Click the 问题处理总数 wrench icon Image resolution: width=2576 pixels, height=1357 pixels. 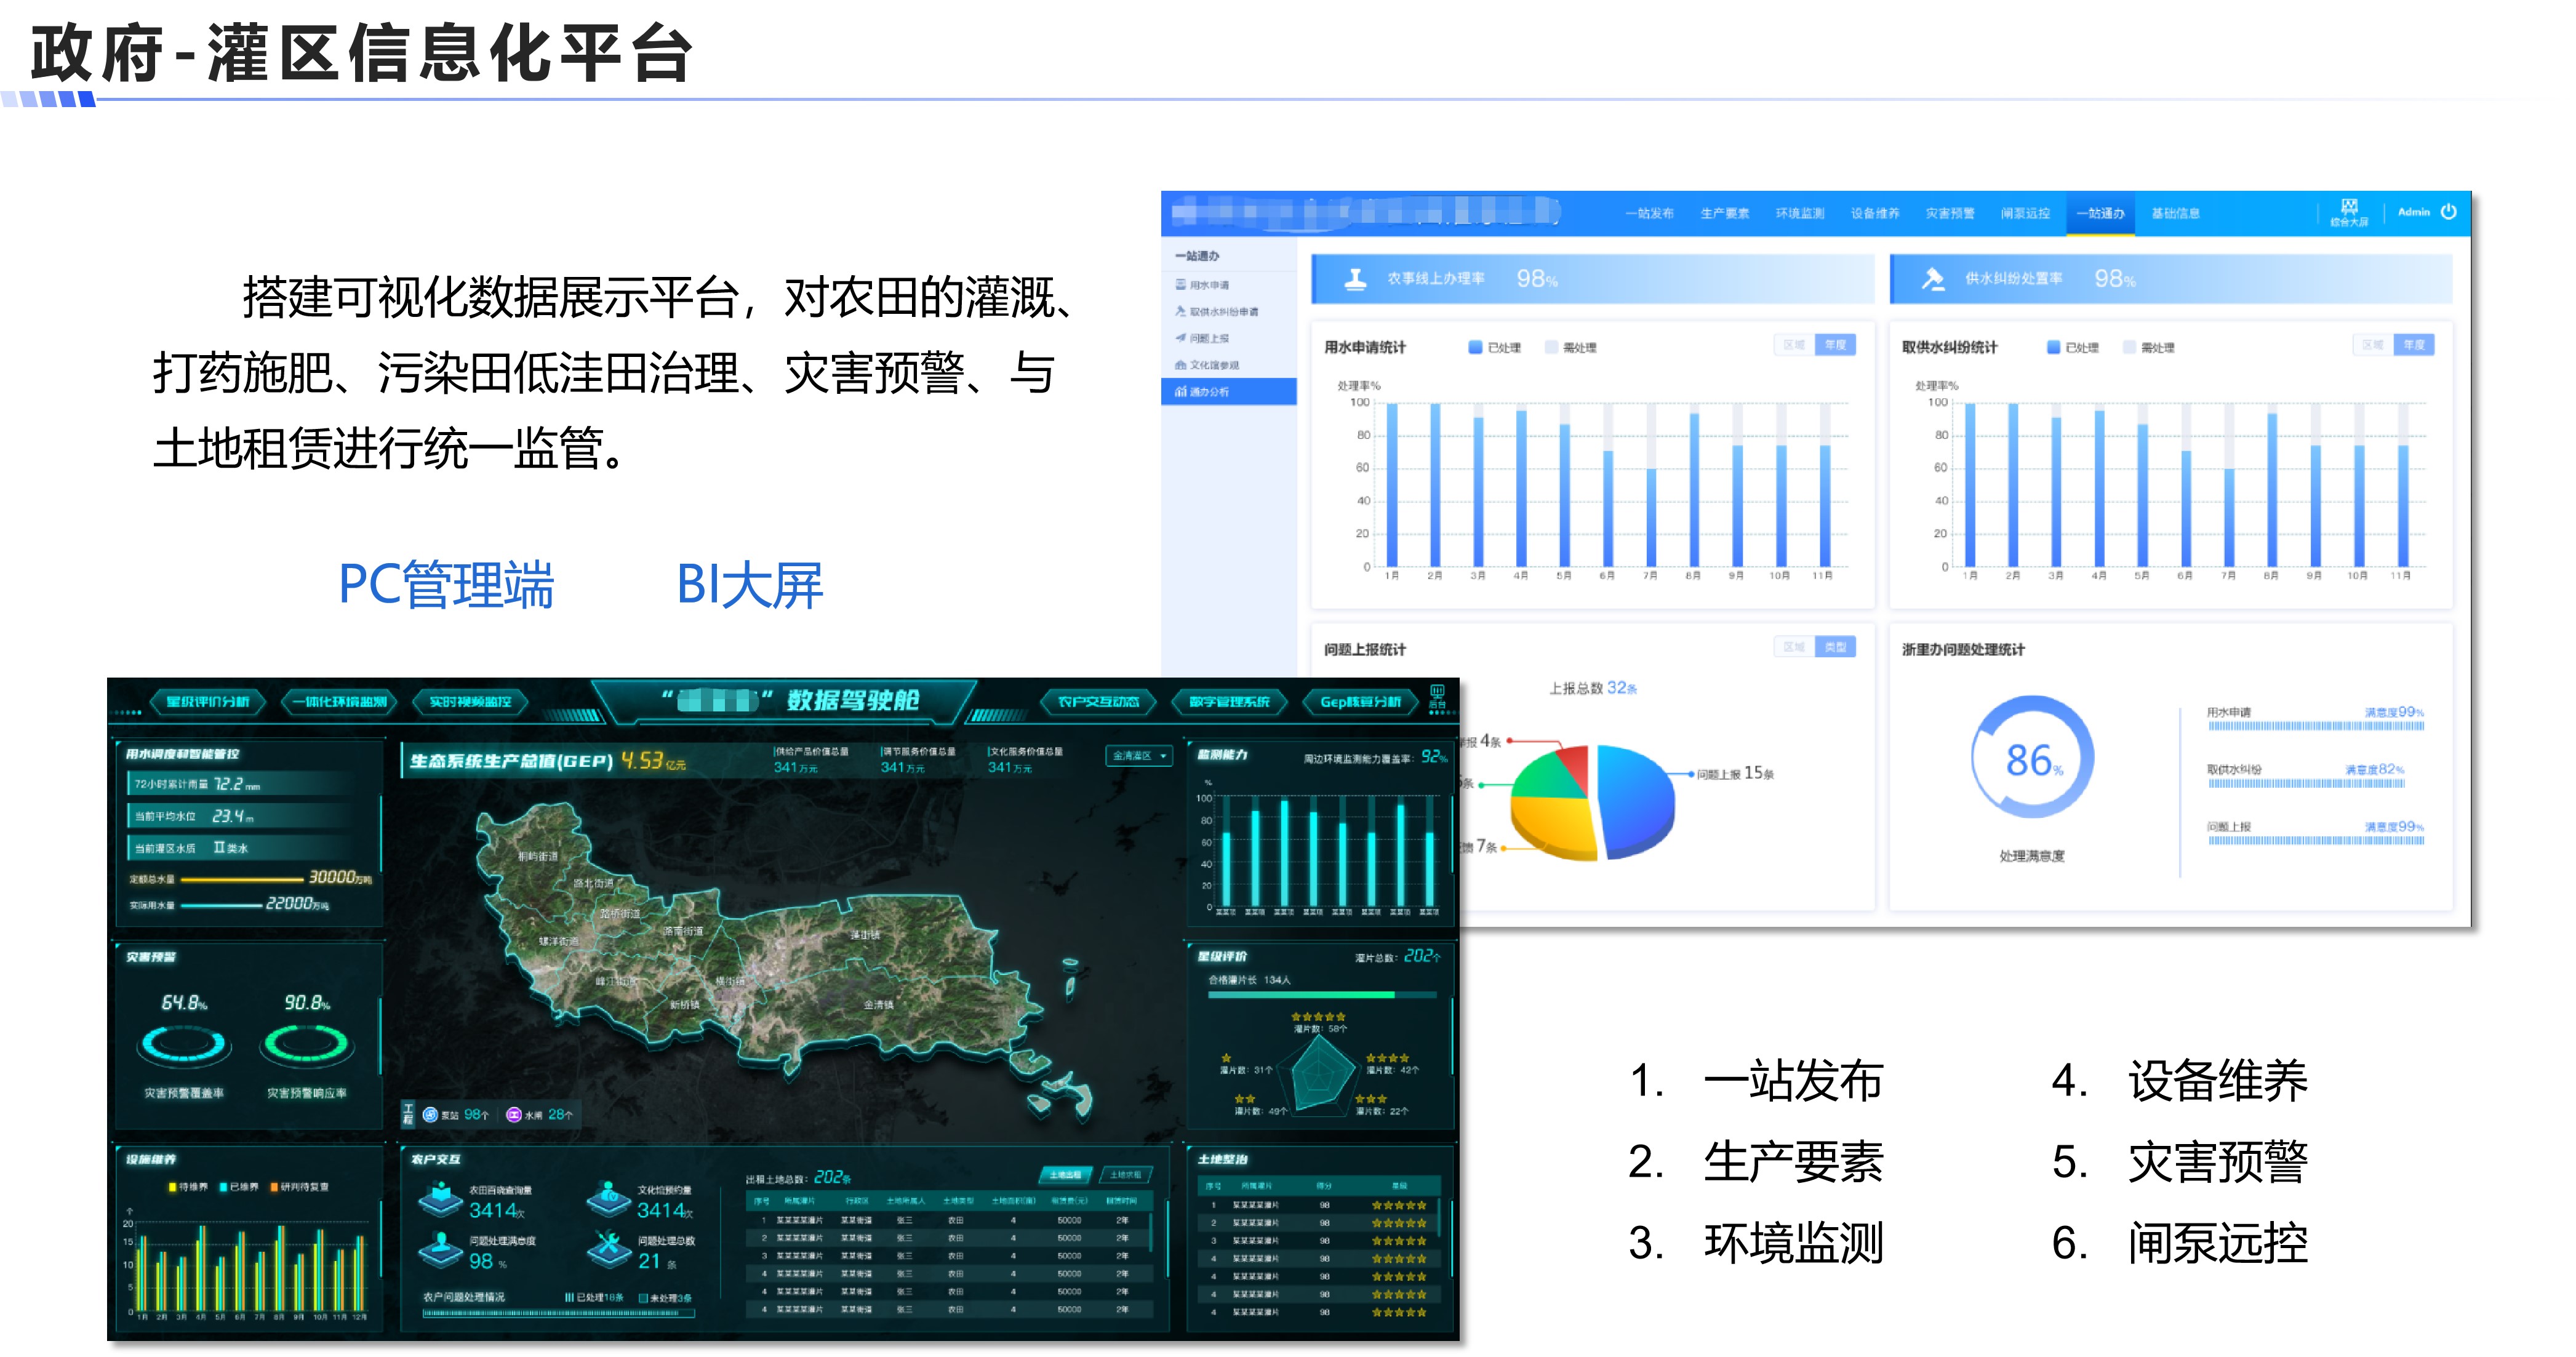point(608,1248)
